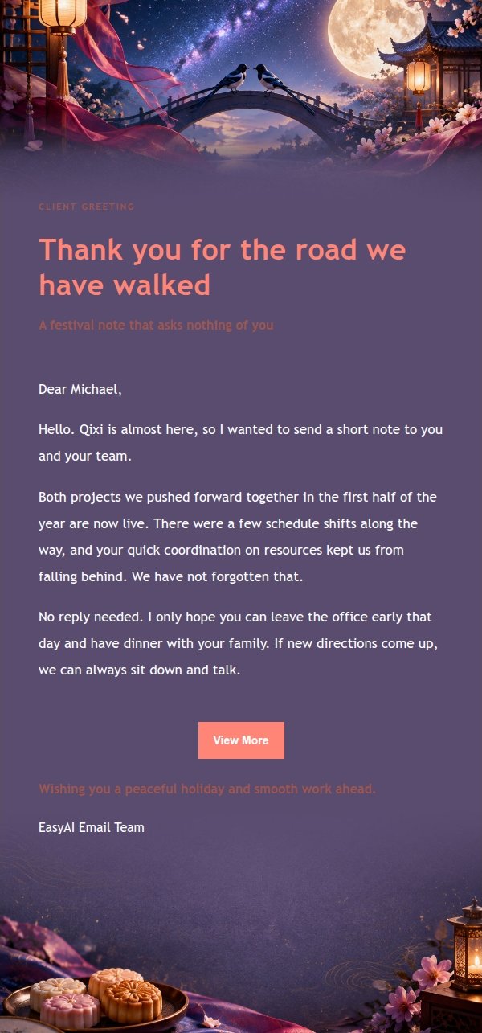482x1033 pixels.
Task: Click the arched stone bridge image
Action: (x=249, y=117)
